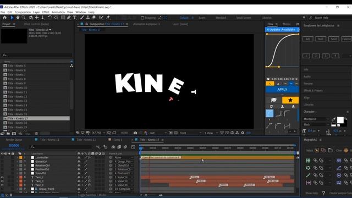Image resolution: width=352 pixels, height=198 pixels.
Task: Click the Flow presets refresh icon
Action: (271, 106)
